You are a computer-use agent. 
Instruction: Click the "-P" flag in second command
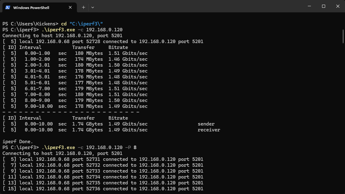(128, 148)
